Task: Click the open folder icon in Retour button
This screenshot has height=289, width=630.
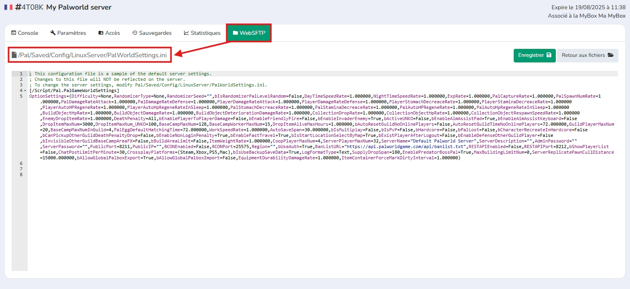Action: coord(610,55)
